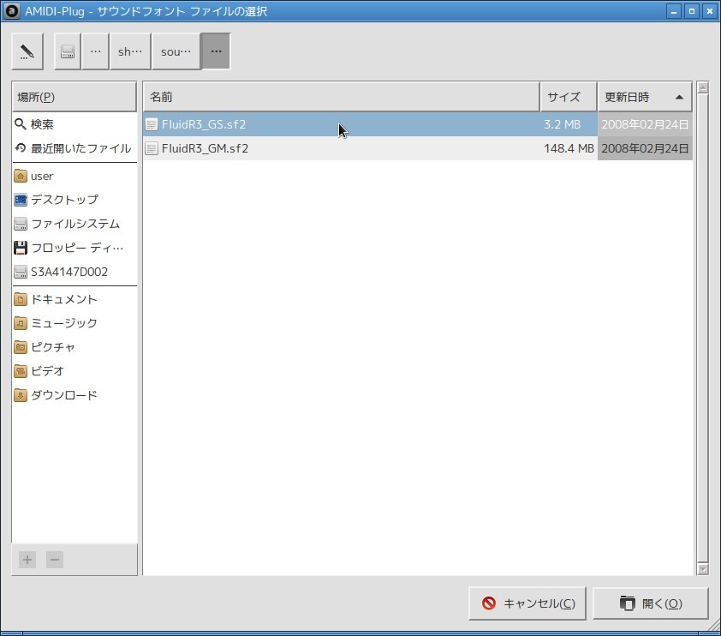Click the scrollbar down arrow
The width and height of the screenshot is (721, 636).
click(x=703, y=569)
